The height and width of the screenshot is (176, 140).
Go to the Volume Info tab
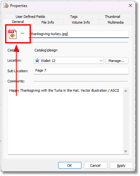[81, 22]
